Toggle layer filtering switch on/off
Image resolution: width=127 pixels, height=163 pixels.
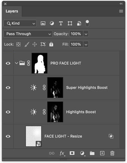point(87,23)
